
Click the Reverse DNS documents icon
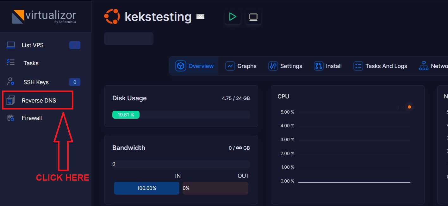pos(11,100)
